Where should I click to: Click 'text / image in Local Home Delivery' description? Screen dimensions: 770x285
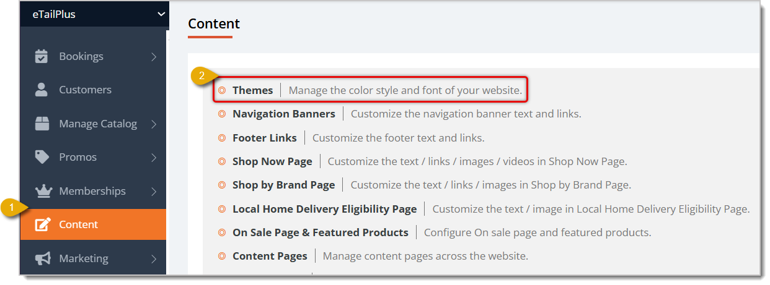[591, 209]
